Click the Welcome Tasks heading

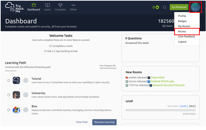(x=61, y=36)
